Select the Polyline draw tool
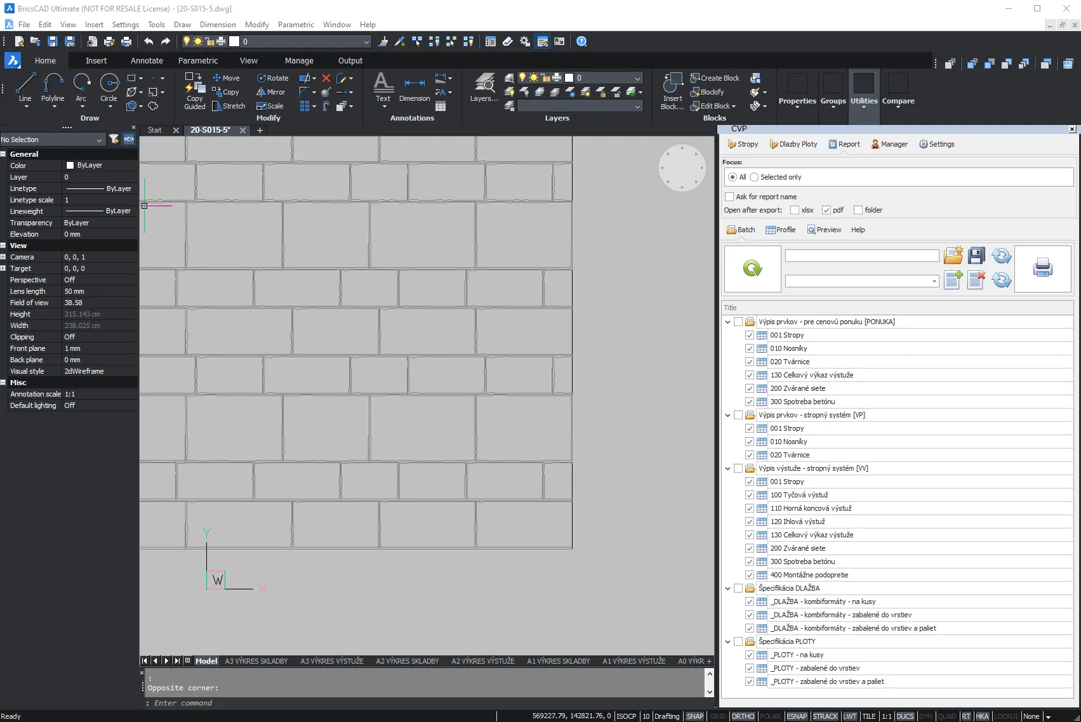Image resolution: width=1081 pixels, height=722 pixels. 53,88
